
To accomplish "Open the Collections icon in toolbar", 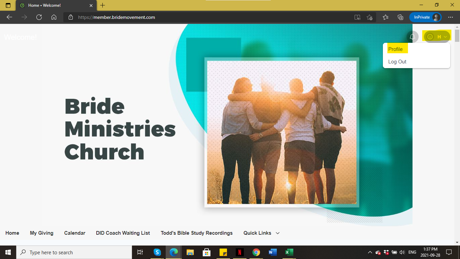I will (400, 17).
